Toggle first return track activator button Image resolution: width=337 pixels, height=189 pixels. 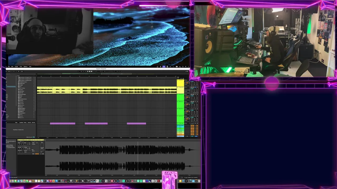(x=192, y=125)
